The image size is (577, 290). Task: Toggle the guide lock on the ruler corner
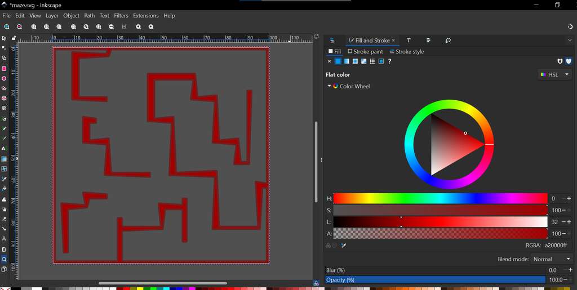(x=14, y=38)
